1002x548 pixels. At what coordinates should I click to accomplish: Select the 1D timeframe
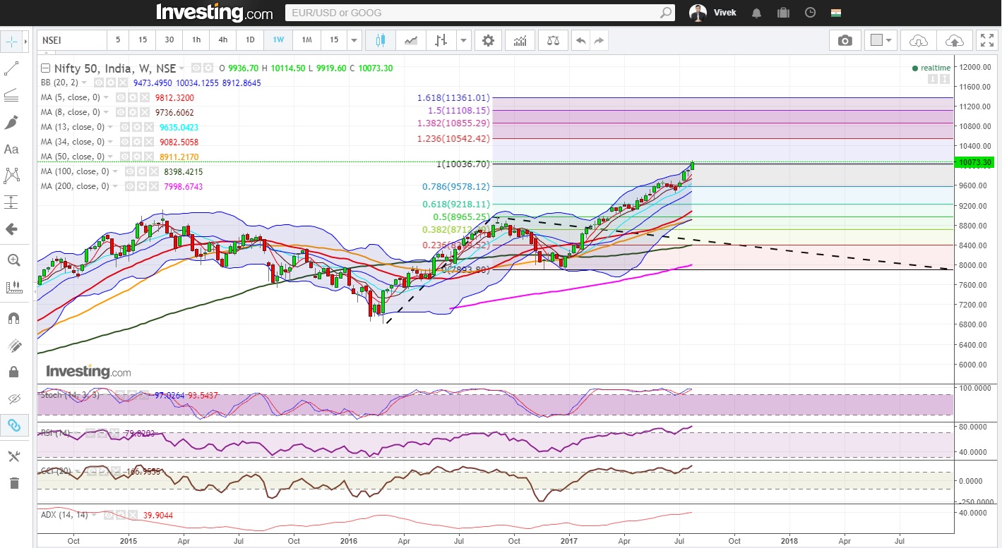coord(250,40)
